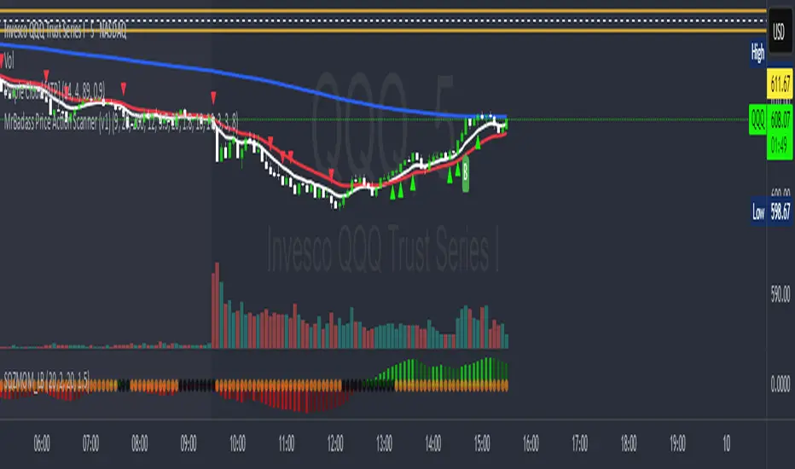Screen dimensions: 795x469
Task: Click the date label 10 on time axis
Action: tap(727, 443)
